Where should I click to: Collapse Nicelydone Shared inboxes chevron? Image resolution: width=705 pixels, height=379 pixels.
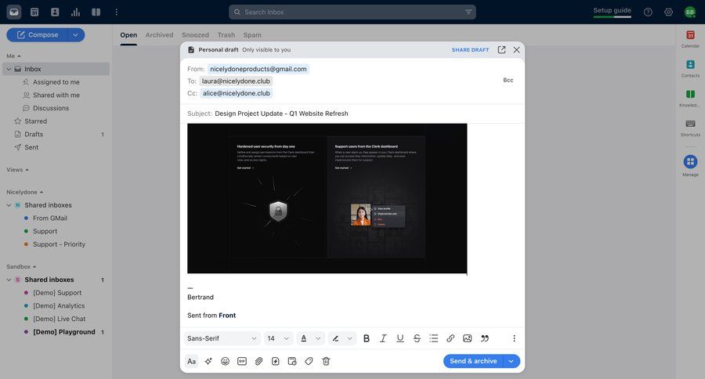(x=9, y=205)
